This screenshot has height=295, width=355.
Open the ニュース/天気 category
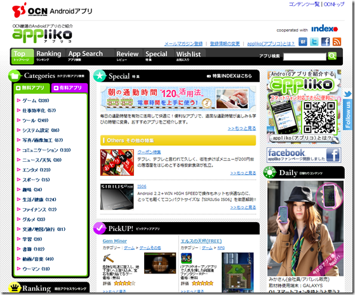tap(42, 160)
